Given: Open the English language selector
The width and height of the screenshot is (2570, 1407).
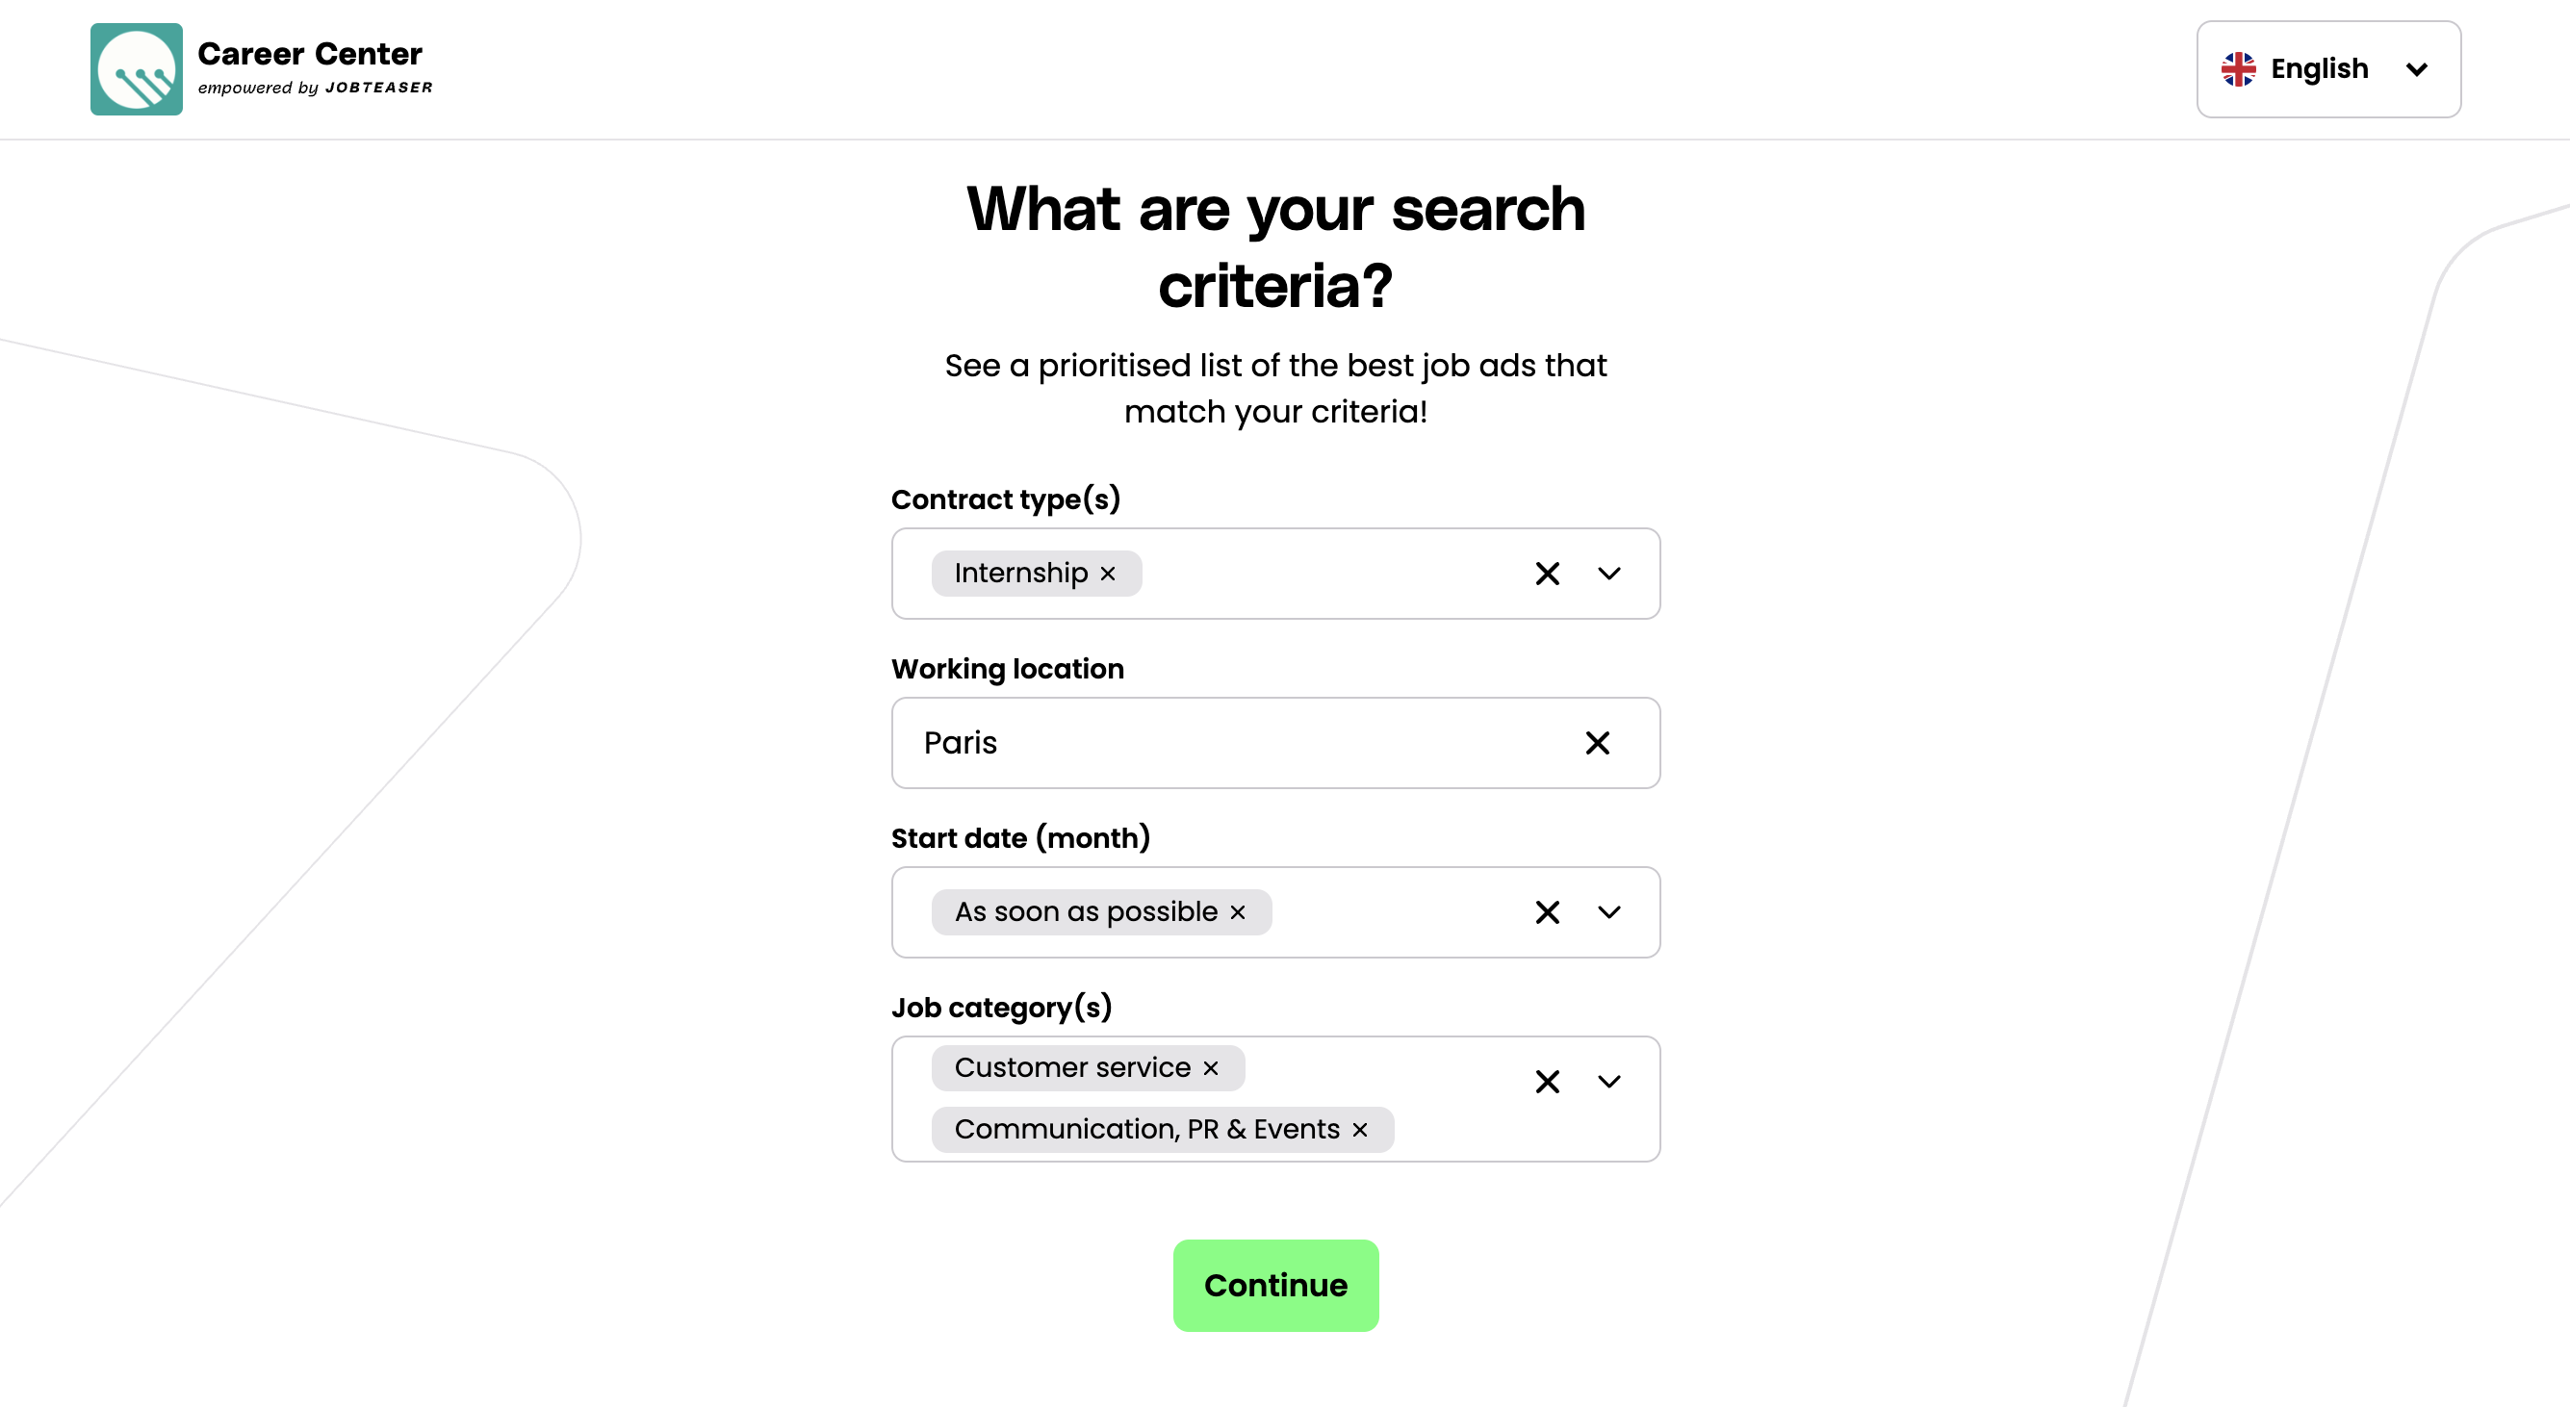Looking at the screenshot, I should (2326, 68).
